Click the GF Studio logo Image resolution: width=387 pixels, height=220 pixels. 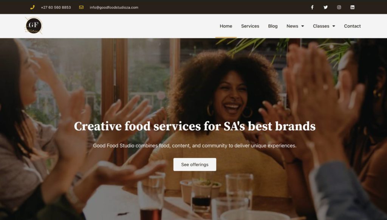(34, 26)
